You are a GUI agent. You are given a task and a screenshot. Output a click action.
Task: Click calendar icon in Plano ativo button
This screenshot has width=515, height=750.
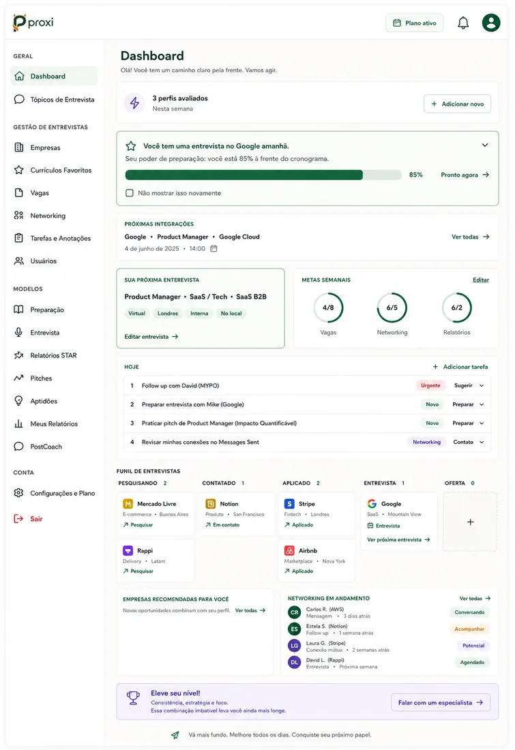(x=397, y=23)
